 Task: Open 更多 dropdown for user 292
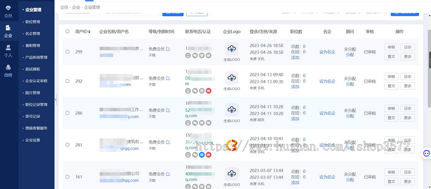tap(408, 86)
